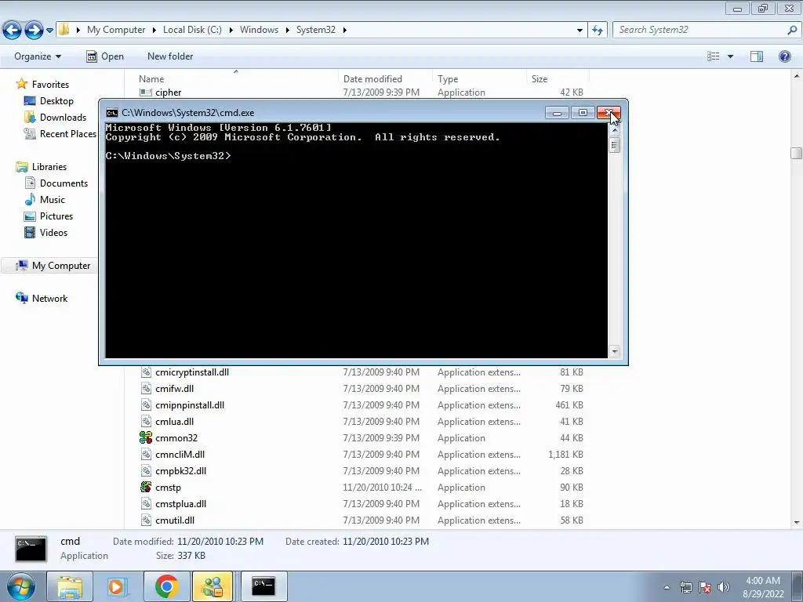The image size is (803, 602).
Task: Open recent locations dropdown beside forward arrow
Action: click(x=49, y=31)
